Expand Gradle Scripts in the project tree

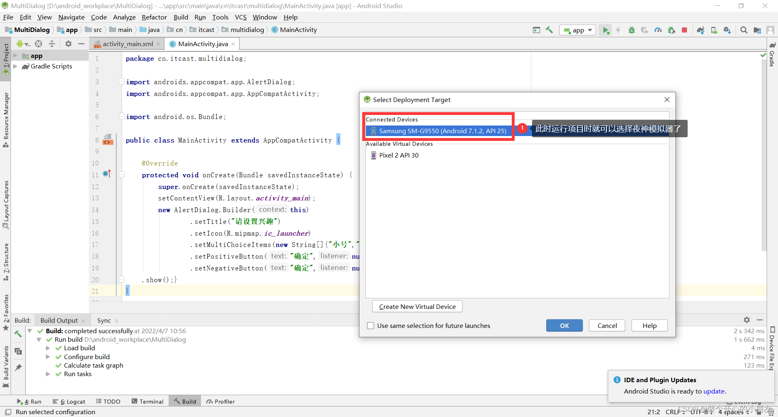tap(15, 66)
